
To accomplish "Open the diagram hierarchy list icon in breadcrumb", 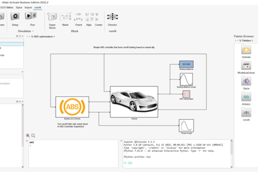I will [32, 37].
